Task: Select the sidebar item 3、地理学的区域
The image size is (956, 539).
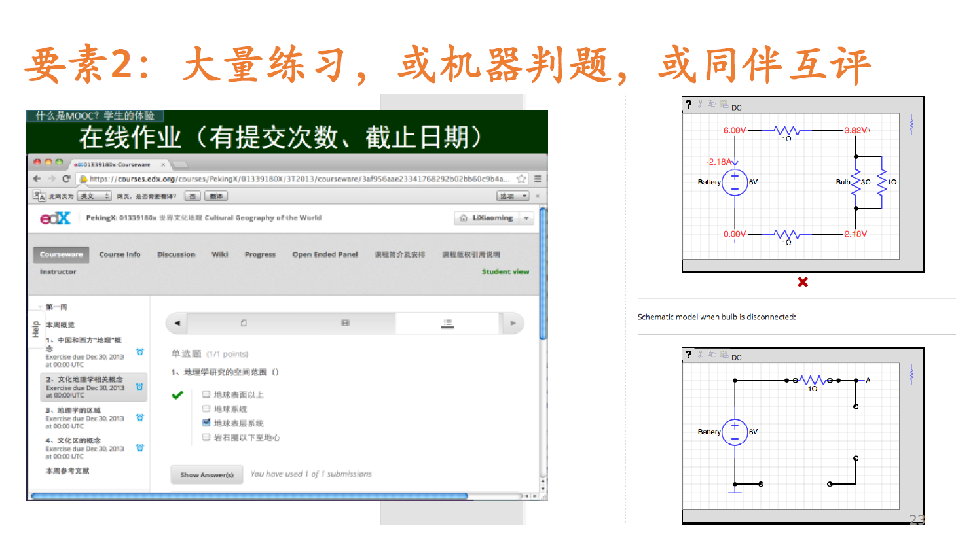Action: (73, 410)
